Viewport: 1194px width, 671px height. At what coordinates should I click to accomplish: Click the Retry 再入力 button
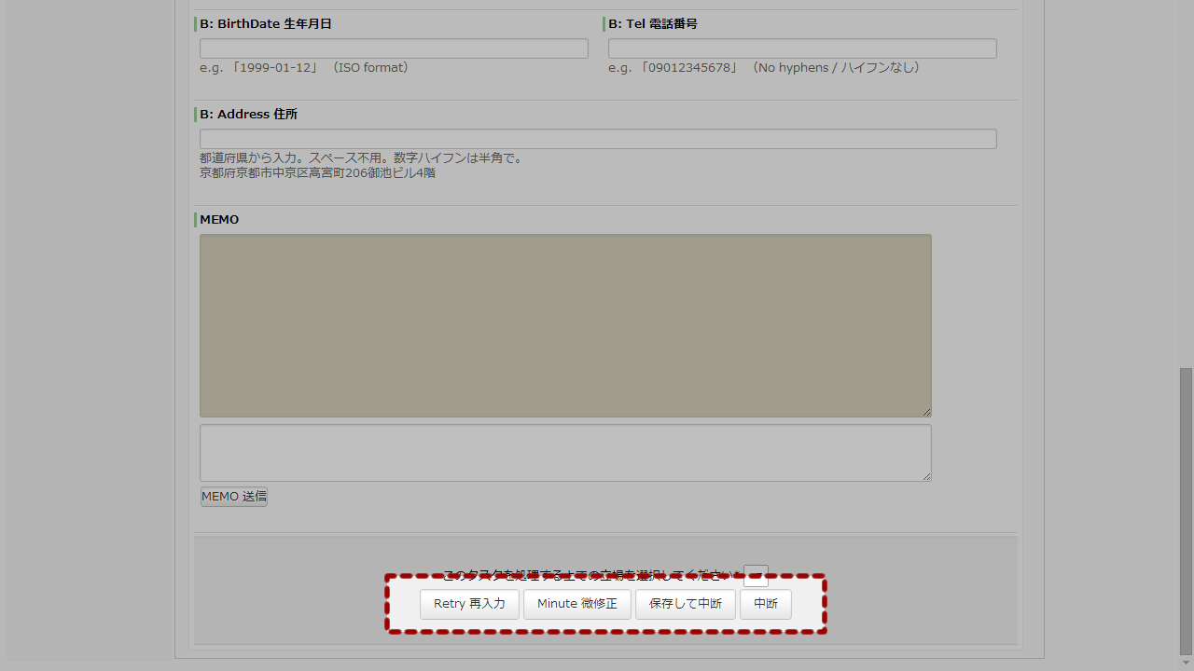pos(469,604)
